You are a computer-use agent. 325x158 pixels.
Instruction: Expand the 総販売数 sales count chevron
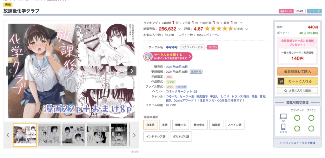180,29
